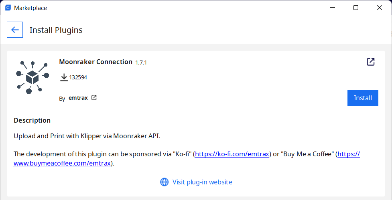This screenshot has width=392, height=200.
Task: Open plugin page via top-right external link icon
Action: click(370, 62)
